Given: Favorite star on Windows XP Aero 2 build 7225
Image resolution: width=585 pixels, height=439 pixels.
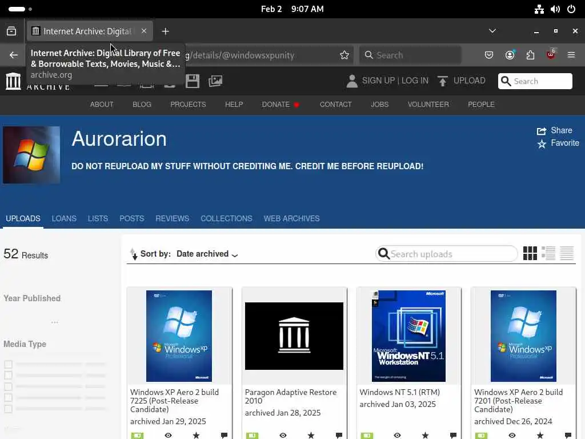Looking at the screenshot, I should (196, 435).
